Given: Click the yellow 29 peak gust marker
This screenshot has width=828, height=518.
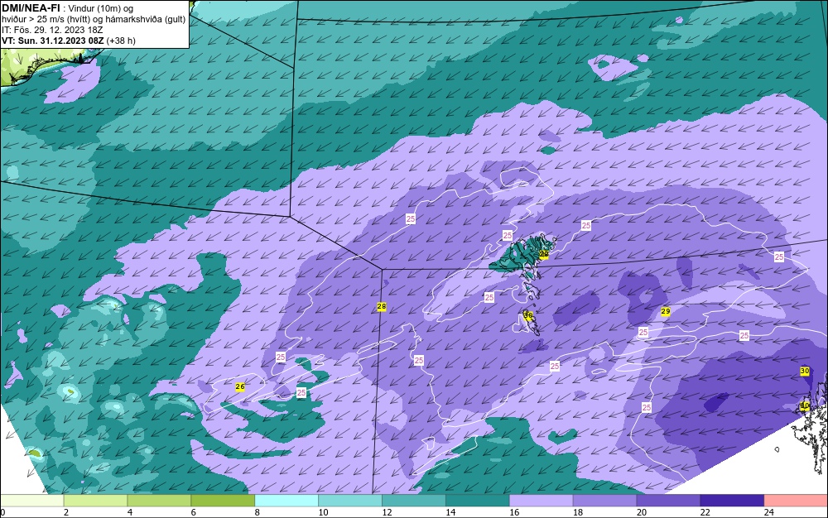Looking at the screenshot, I should coord(666,312).
